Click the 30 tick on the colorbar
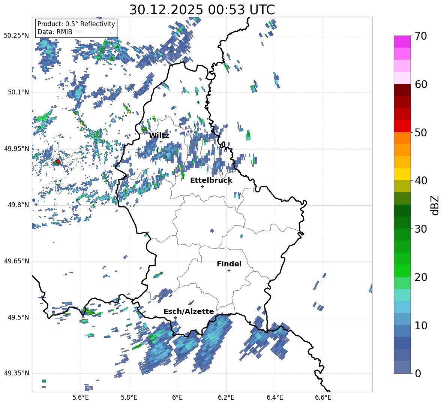The width and height of the screenshot is (444, 405). tap(421, 229)
